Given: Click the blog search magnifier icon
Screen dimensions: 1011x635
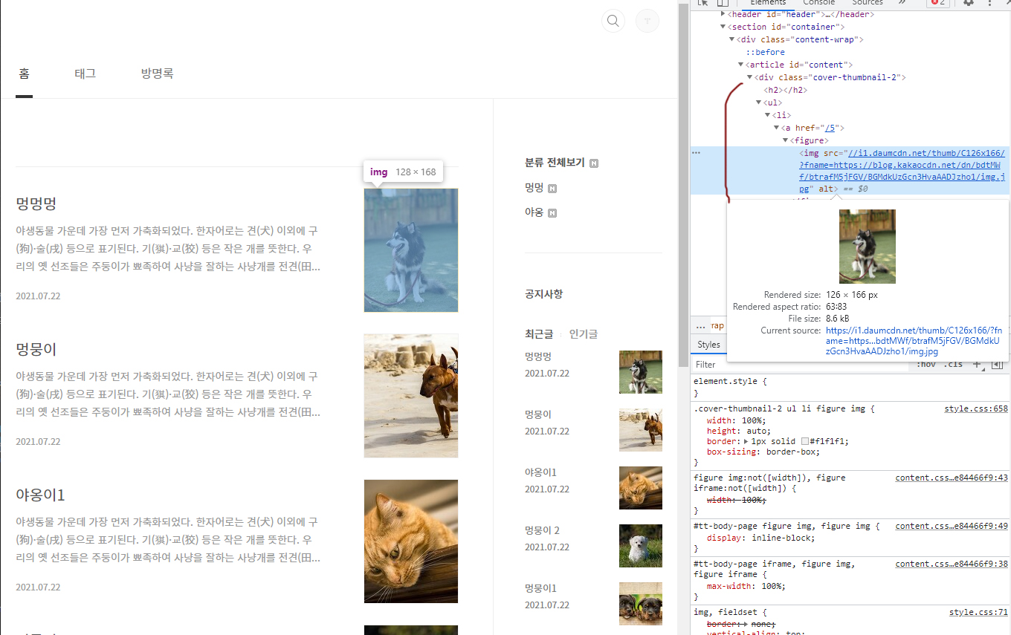Looking at the screenshot, I should 613,21.
